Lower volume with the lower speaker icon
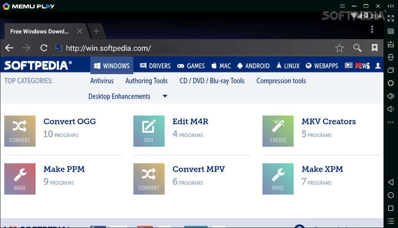The image size is (398, 228). [x=391, y=109]
